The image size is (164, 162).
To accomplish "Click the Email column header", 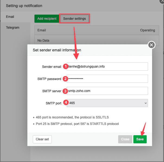I will pos(42,30).
